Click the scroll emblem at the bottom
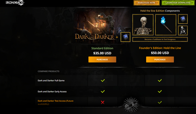Viewport: 196px width, 114px height. (131, 105)
